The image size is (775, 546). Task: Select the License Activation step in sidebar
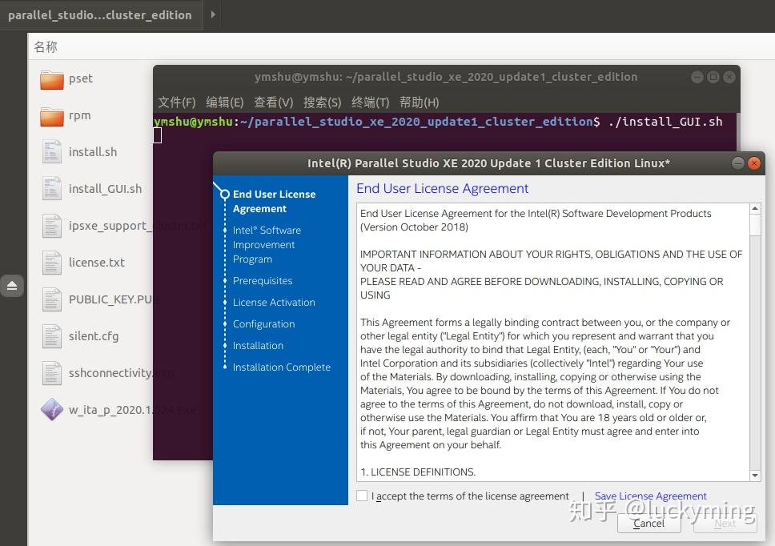point(275,302)
